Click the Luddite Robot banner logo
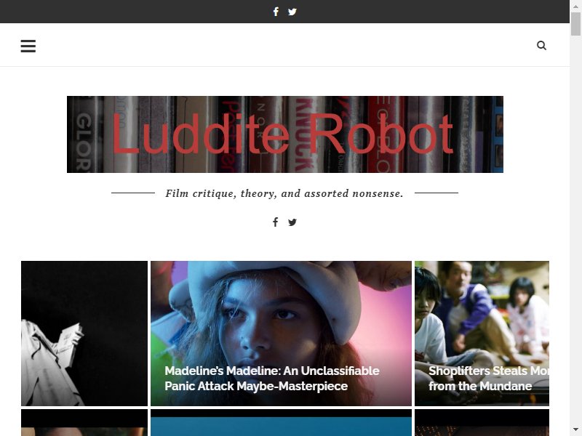Viewport: 582px width, 436px height. pos(285,134)
